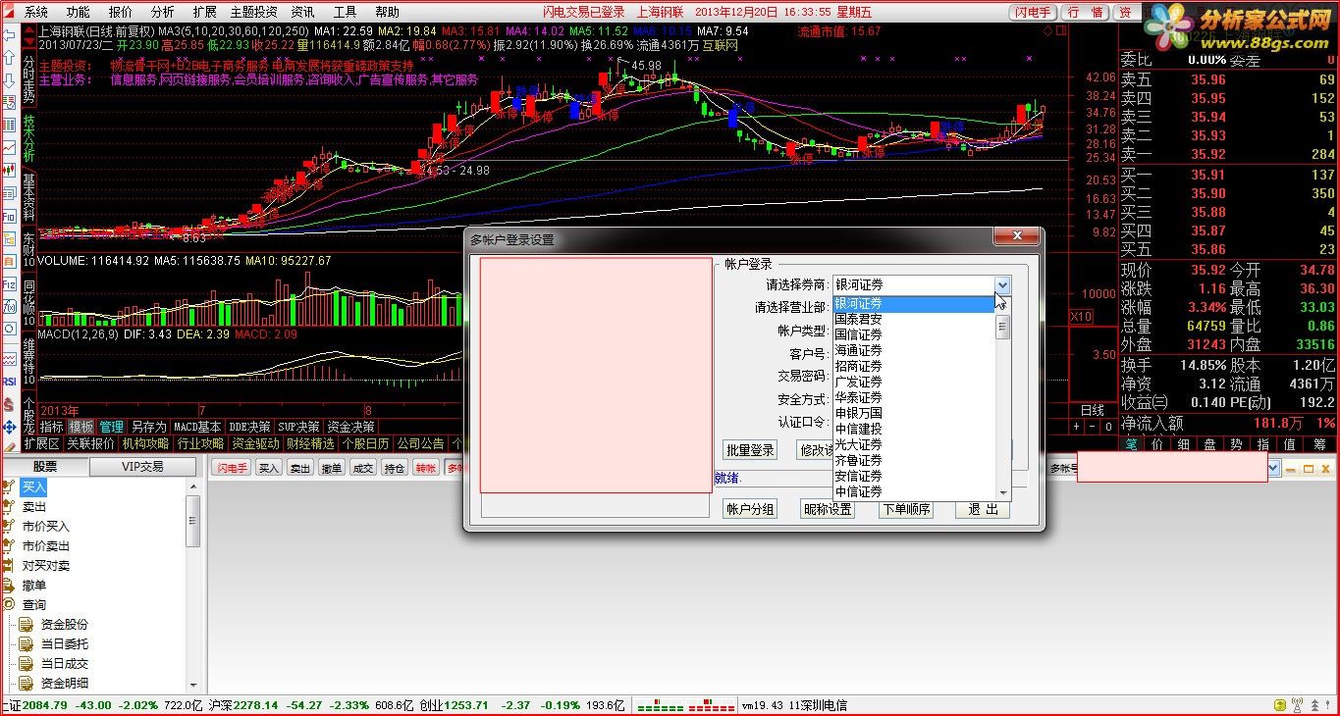
Task: Click the X10 scale button
Action: pos(1081,317)
